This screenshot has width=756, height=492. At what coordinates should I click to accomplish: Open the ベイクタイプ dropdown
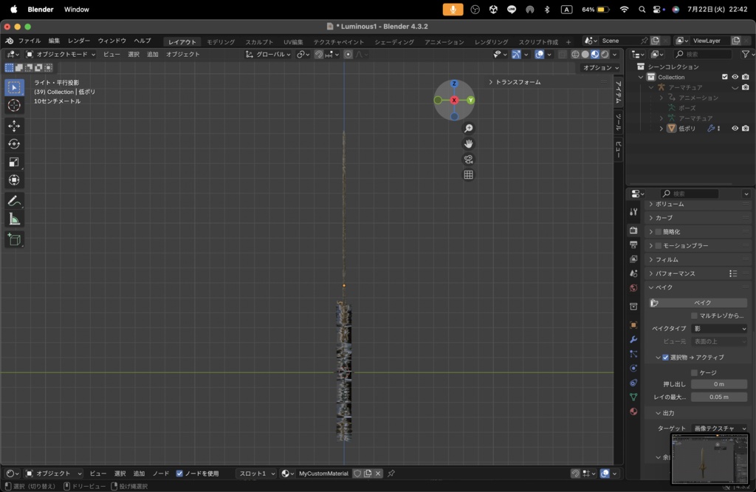(719, 329)
